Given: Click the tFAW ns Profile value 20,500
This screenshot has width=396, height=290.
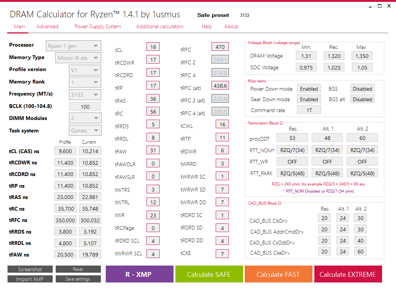Looking at the screenshot, I should [65, 255].
